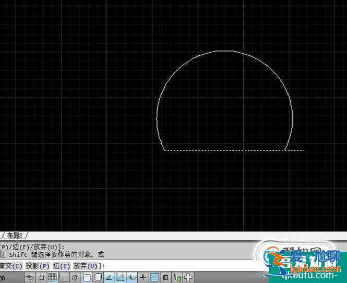
Task: Toggle Object Snap status bar icon
Action: (x=87, y=277)
